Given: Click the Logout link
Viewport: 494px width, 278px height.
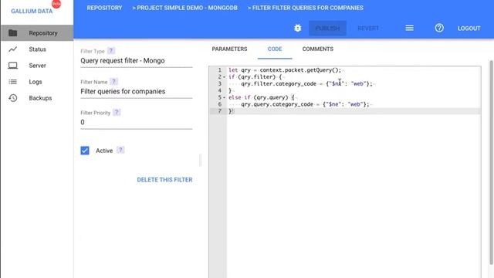Looking at the screenshot, I should [469, 28].
